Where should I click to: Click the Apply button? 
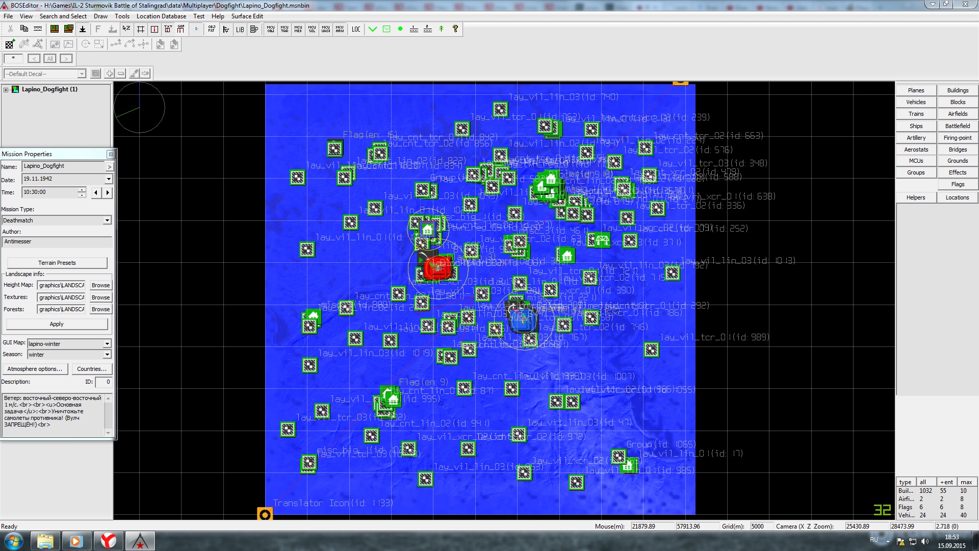tap(57, 324)
